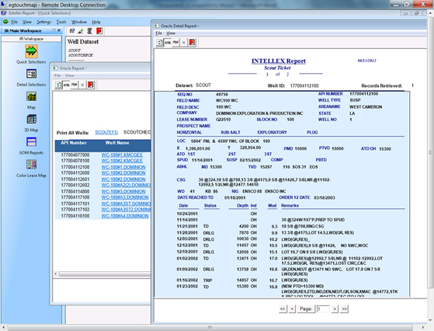Image resolution: width=434 pixels, height=331 pixels.
Task: Open View menu in Oracle Report window
Action: pyautogui.click(x=69, y=75)
